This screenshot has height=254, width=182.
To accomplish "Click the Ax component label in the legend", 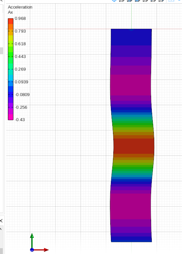I will pos(10,12).
